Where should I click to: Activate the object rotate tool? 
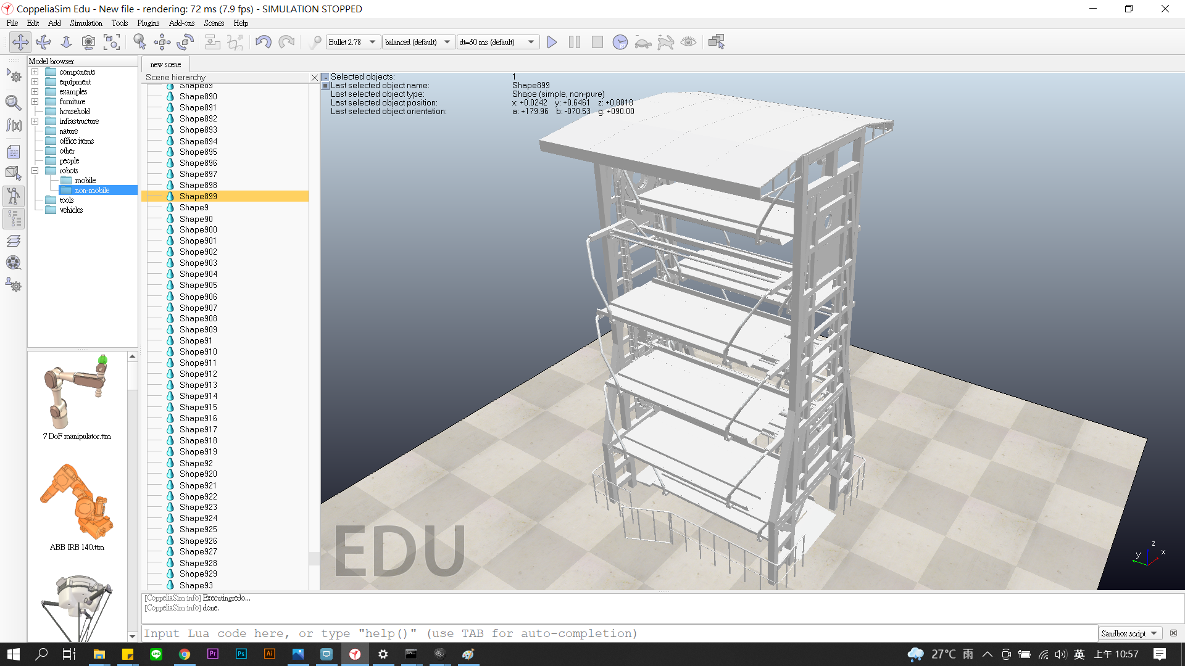(185, 42)
